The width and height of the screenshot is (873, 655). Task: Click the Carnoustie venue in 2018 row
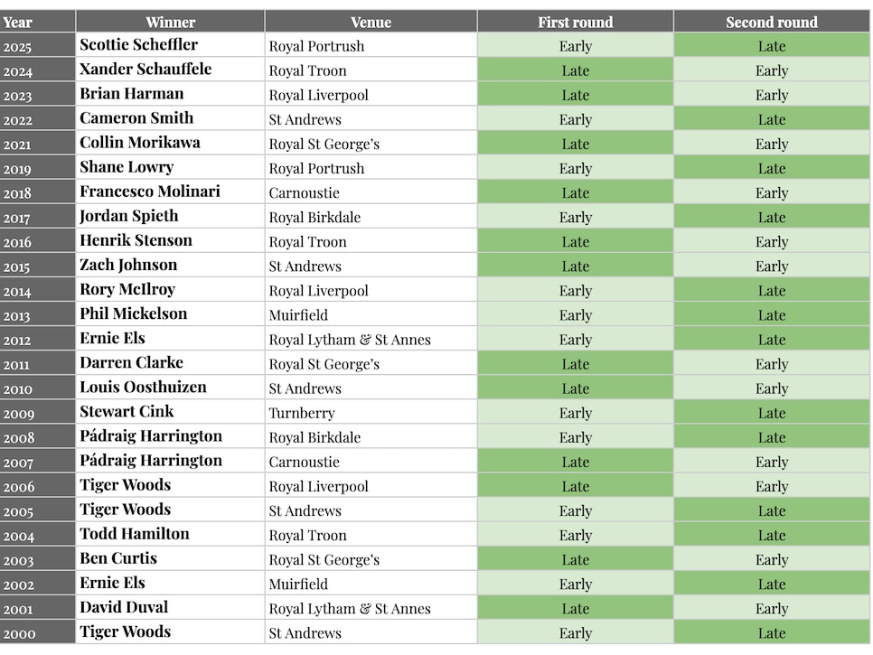tap(371, 192)
